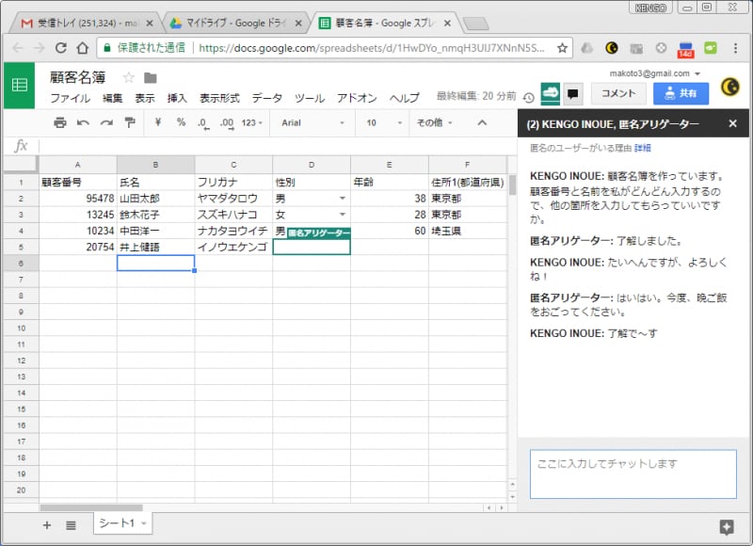
Task: Open the 表示形式 menu
Action: pos(219,98)
